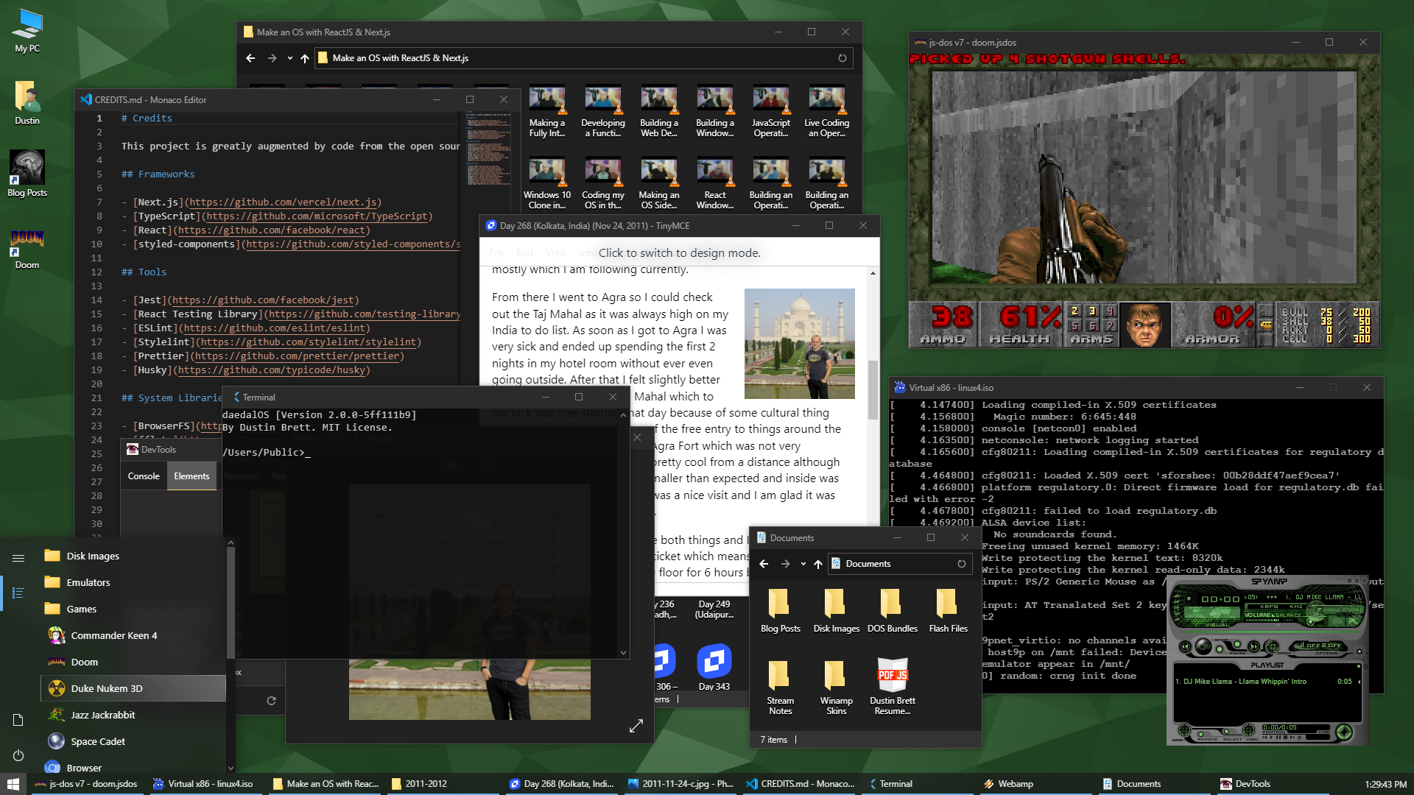Open recent locations dropdown in Documents window

pos(802,564)
